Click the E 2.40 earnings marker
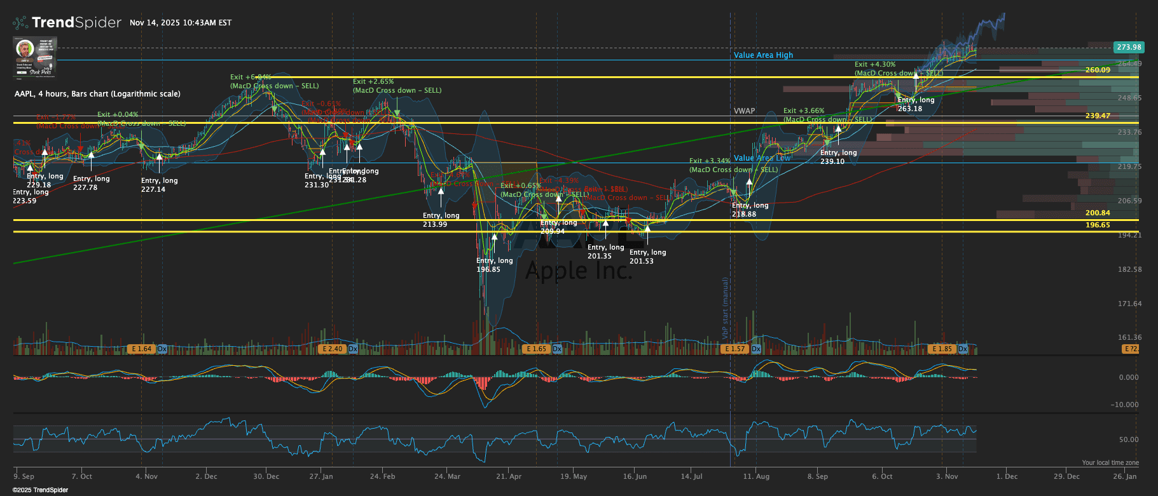Image resolution: width=1158 pixels, height=496 pixels. tap(333, 349)
